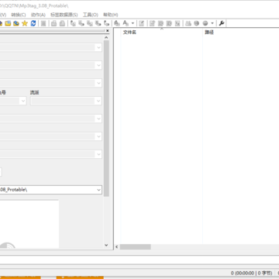Click the 流派 label in tag panel

(x=34, y=92)
